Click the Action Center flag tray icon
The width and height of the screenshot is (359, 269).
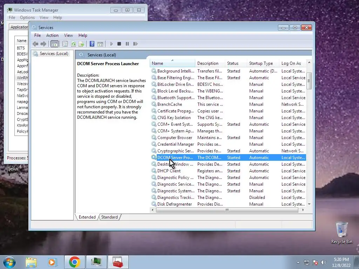point(315,262)
